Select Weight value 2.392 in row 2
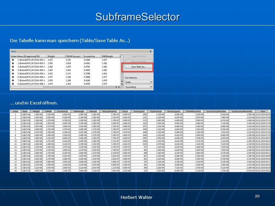This screenshot has width=275, height=206. (50, 63)
